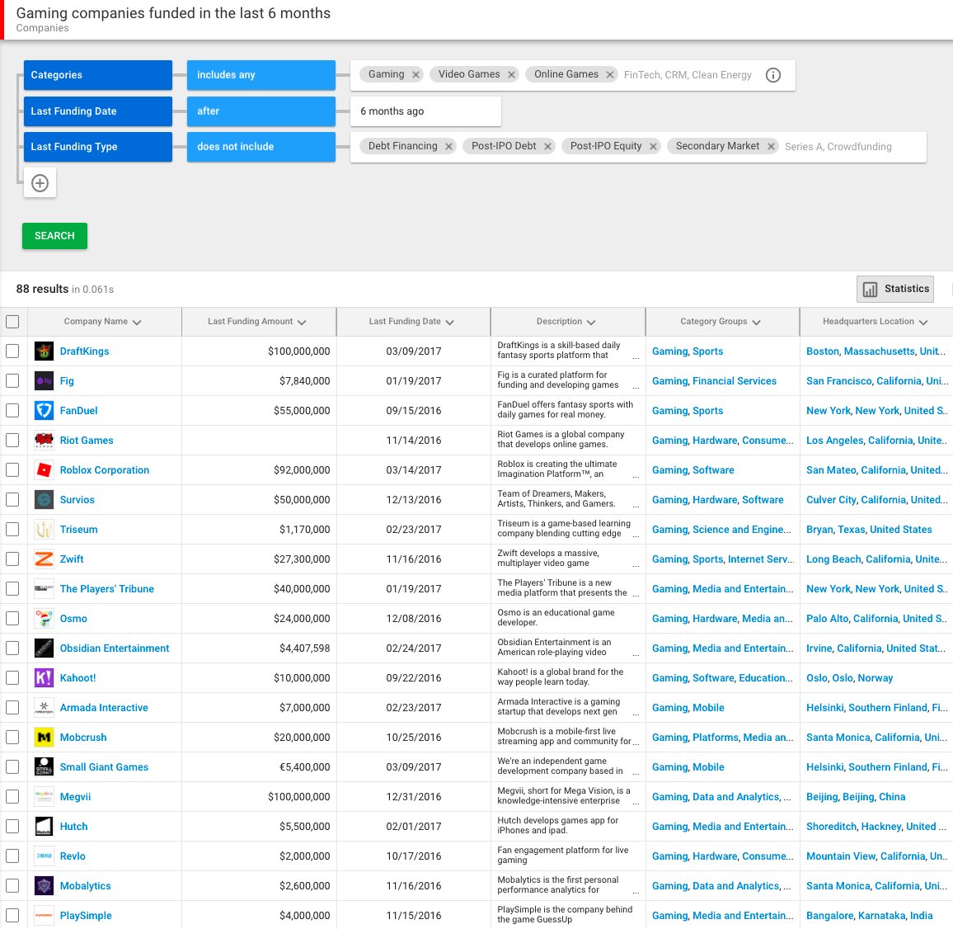
Task: Click the Mobalytics logo
Action: [x=44, y=886]
